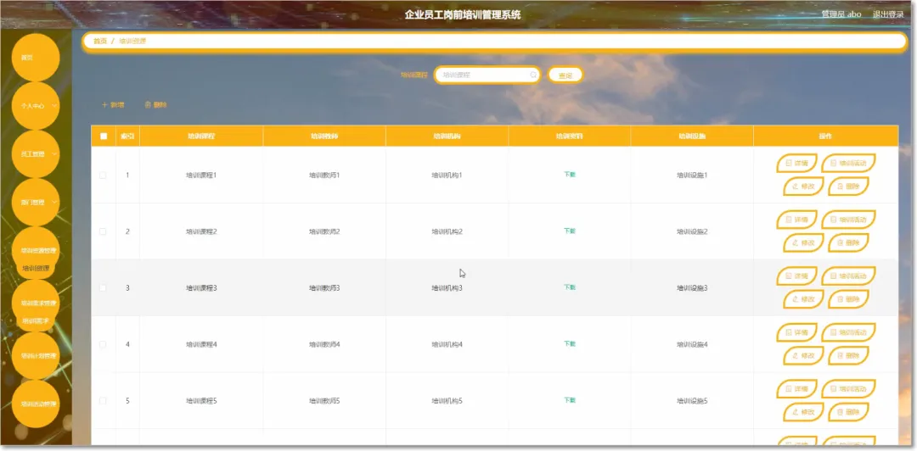917x451 pixels.
Task: Select the 培训资源 submenu item
Action: [x=36, y=268]
